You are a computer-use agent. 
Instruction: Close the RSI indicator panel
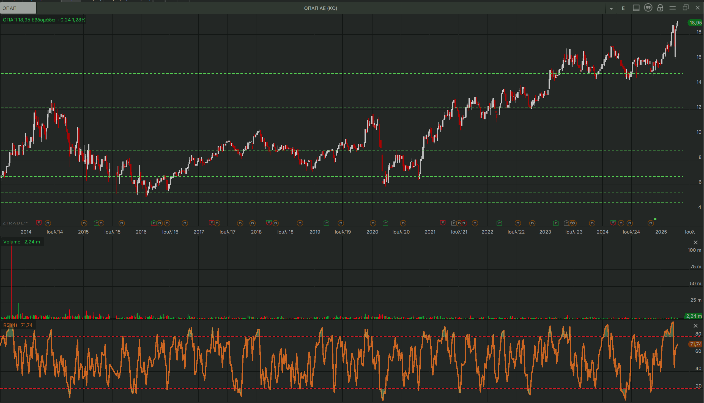click(695, 326)
